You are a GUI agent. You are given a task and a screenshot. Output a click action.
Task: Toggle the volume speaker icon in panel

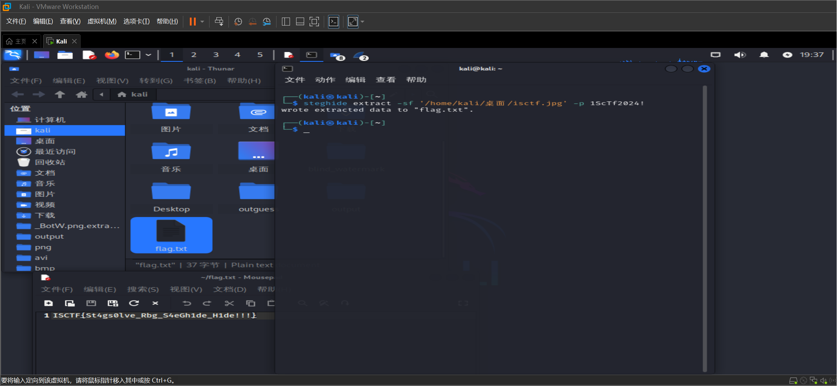tap(740, 55)
